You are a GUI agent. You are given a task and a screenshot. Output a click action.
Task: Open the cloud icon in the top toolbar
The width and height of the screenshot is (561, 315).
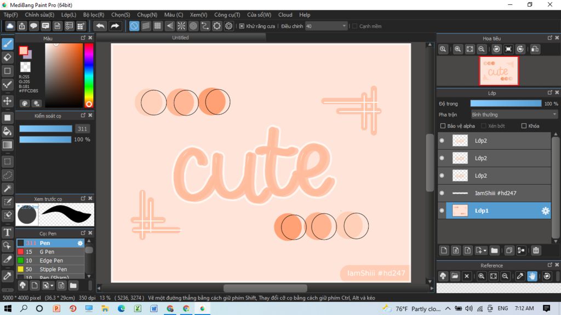click(10, 26)
